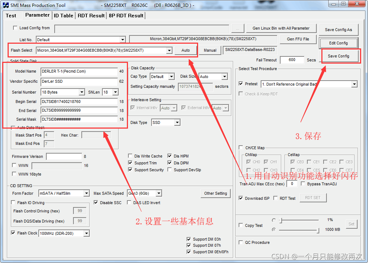Open the Pretest mode dropdown
Viewport: 368px width, 263px height.
point(354,84)
